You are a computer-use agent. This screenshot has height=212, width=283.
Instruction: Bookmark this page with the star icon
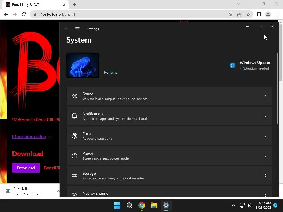pos(248,14)
